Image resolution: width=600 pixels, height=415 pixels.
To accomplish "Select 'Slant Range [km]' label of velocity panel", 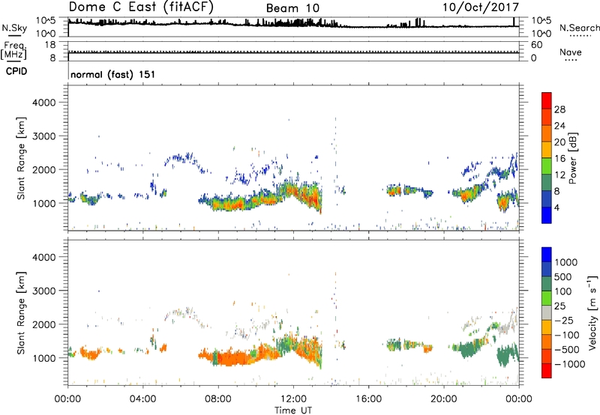I will tap(21, 312).
